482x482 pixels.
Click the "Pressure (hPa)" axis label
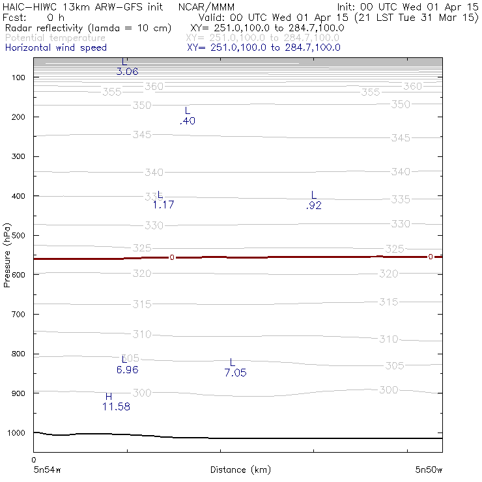tap(7, 255)
